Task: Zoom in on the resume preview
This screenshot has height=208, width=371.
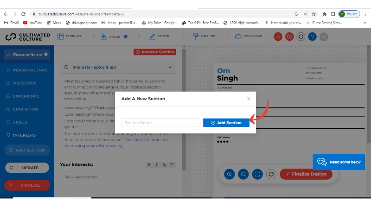Action: coord(229,174)
